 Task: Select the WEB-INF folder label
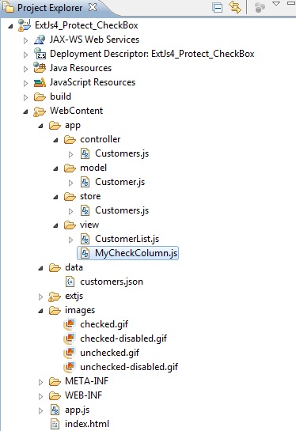click(x=83, y=395)
